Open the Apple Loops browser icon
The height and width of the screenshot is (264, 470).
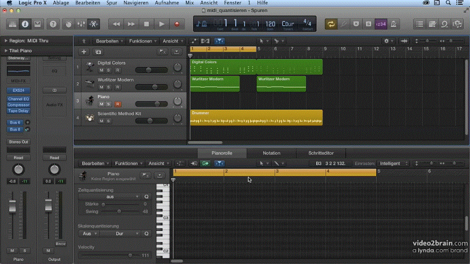445,24
